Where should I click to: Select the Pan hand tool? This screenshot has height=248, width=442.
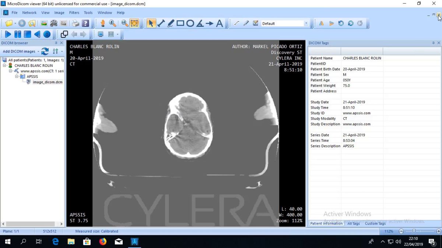point(103,24)
